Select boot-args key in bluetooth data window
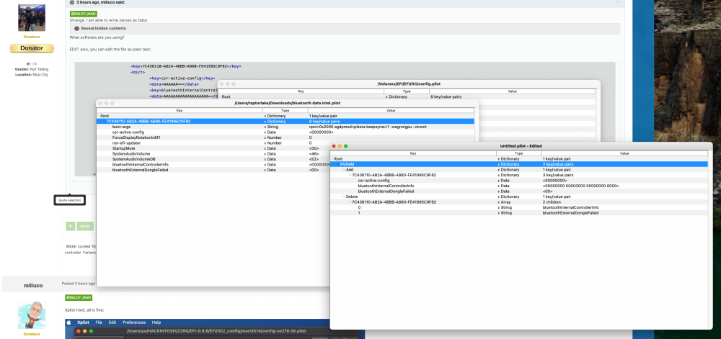721x339 pixels. [120, 127]
